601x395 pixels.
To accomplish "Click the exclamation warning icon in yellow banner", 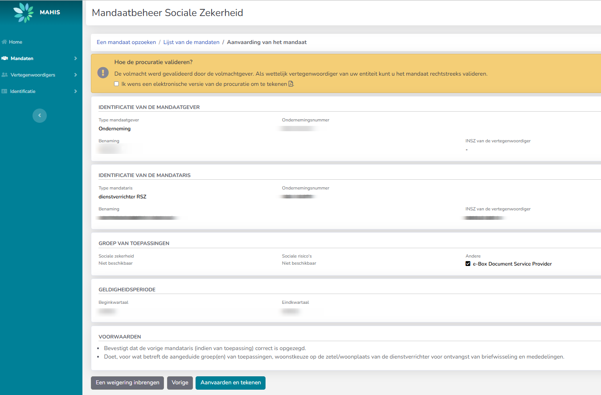I will pos(103,73).
